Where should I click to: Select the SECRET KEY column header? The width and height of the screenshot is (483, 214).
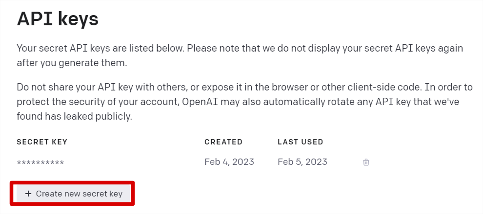point(42,142)
